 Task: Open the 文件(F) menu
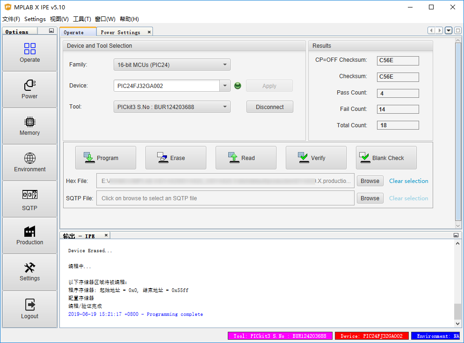(11, 19)
